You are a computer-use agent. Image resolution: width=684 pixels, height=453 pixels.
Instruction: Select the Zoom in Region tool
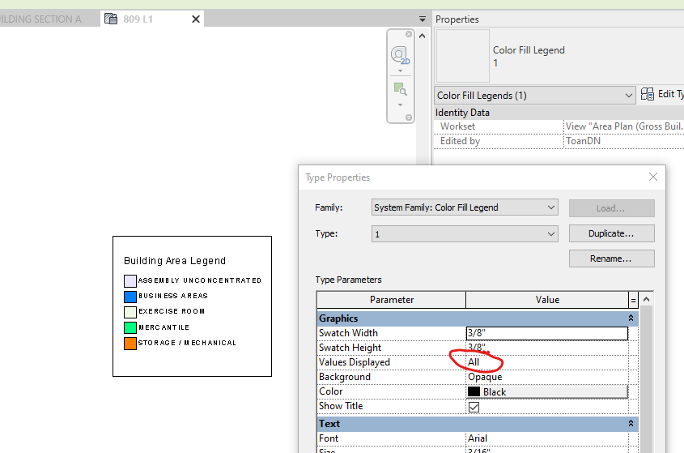(x=400, y=89)
